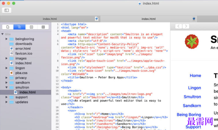Place cursor on the <body> tag line
218x130 pixels.
[x=66, y=87]
